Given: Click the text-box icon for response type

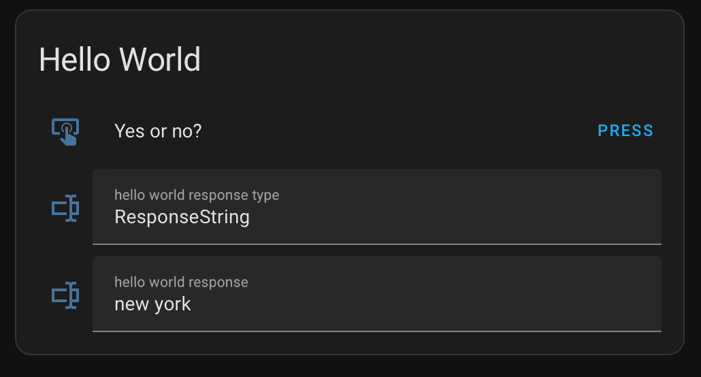Looking at the screenshot, I should click(x=65, y=208).
